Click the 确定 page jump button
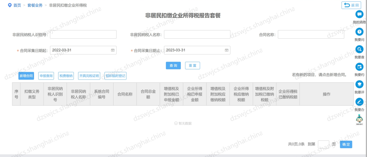 346,144
